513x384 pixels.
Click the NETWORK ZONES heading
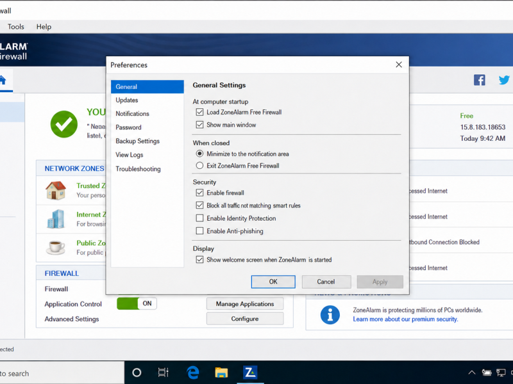(74, 168)
